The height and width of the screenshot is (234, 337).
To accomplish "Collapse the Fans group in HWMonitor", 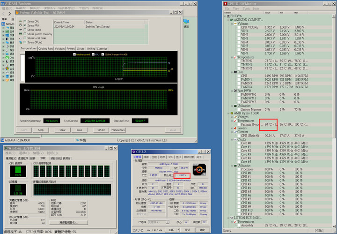I will [232, 72].
